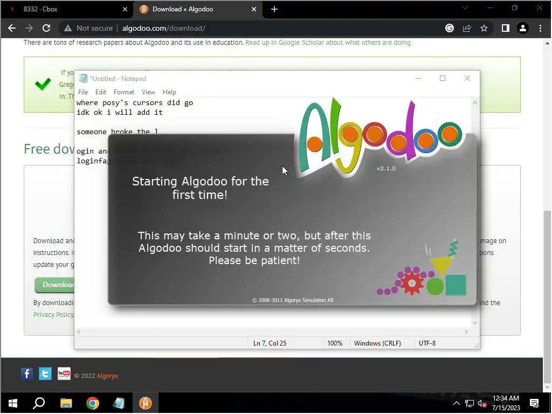The image size is (552, 414).
Task: Click the Algodoo logo on splash screen
Action: [381, 138]
